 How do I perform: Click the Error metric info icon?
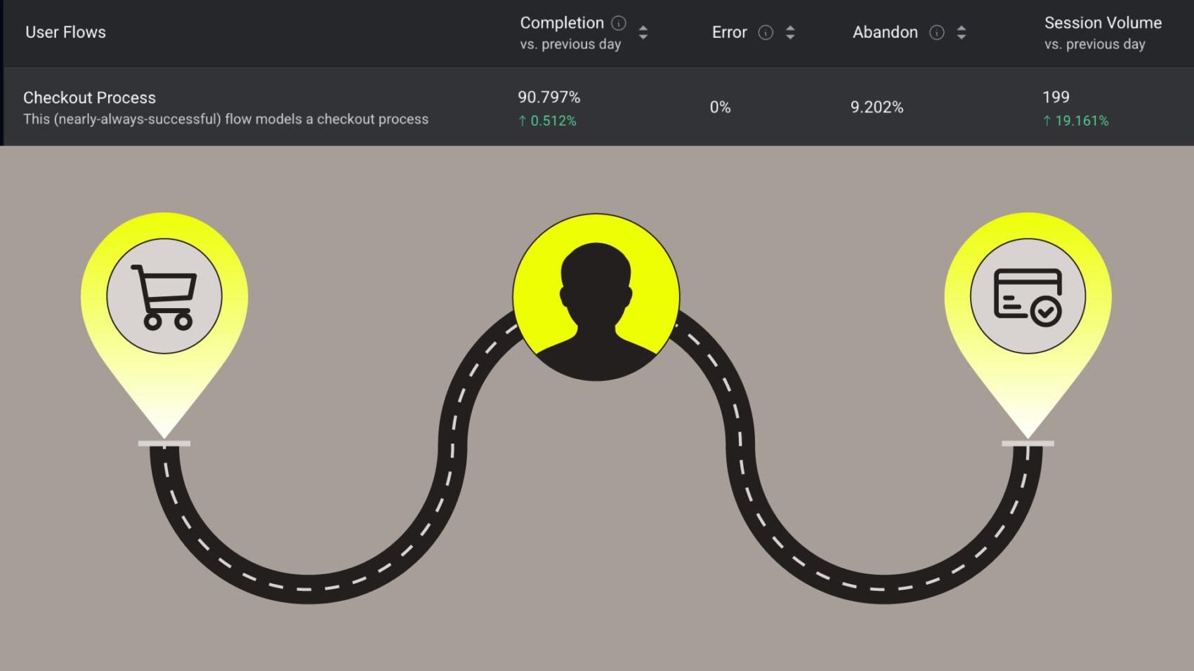(x=766, y=32)
